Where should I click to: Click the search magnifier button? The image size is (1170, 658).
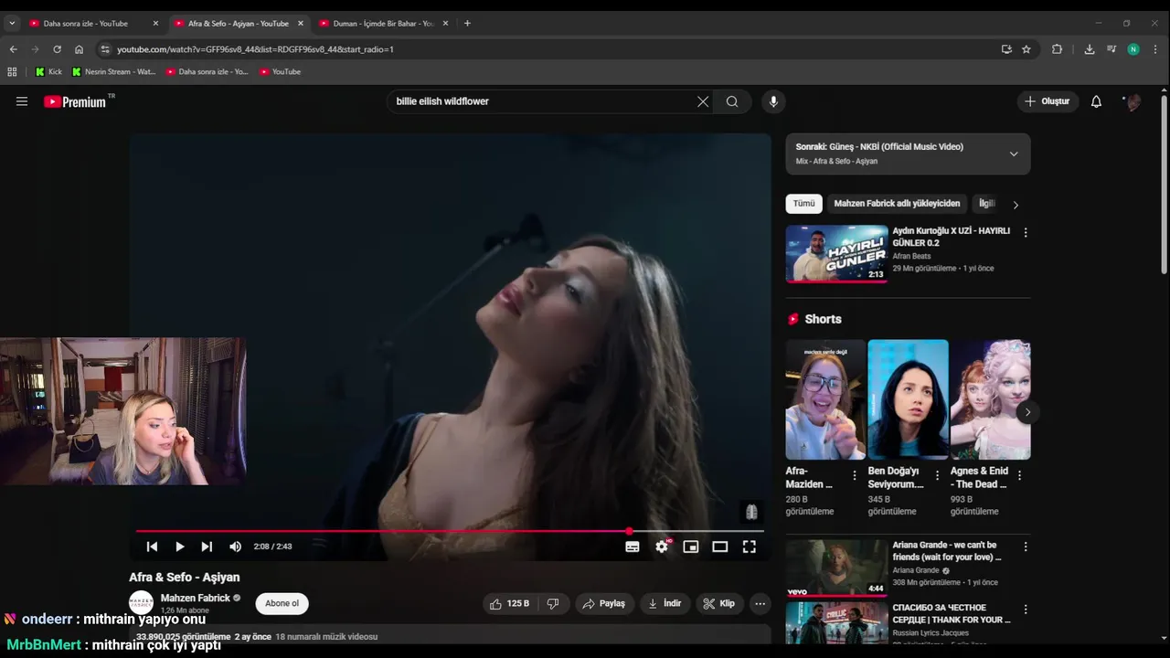coord(732,101)
